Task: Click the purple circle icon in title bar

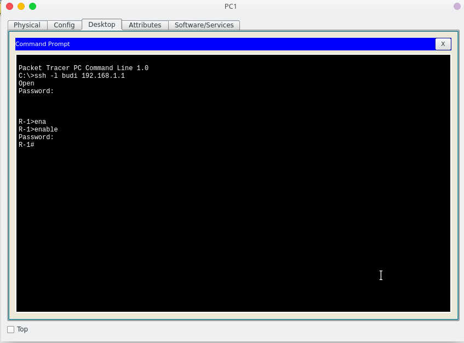Action: tap(457, 7)
